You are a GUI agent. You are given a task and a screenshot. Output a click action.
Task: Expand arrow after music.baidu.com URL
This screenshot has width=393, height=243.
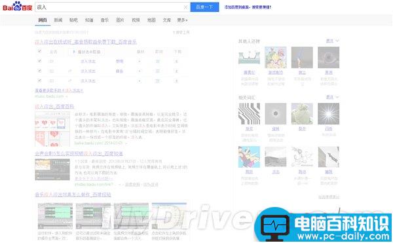click(67, 96)
